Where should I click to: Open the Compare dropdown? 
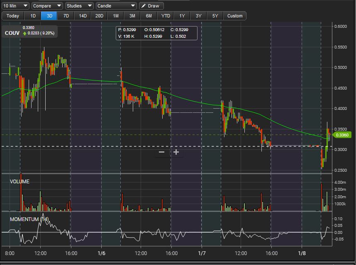pyautogui.click(x=47, y=6)
